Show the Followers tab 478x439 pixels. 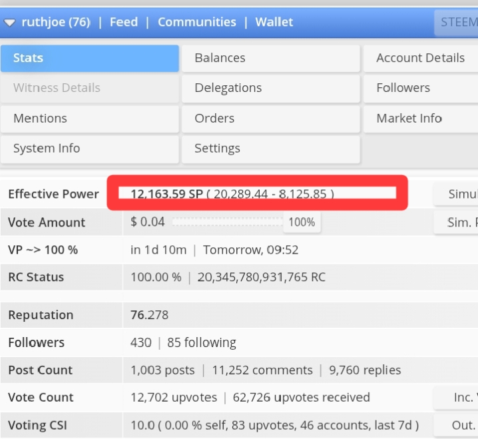point(421,88)
